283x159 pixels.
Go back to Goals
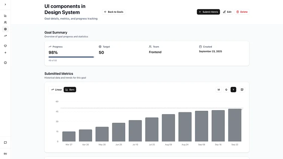(113, 12)
